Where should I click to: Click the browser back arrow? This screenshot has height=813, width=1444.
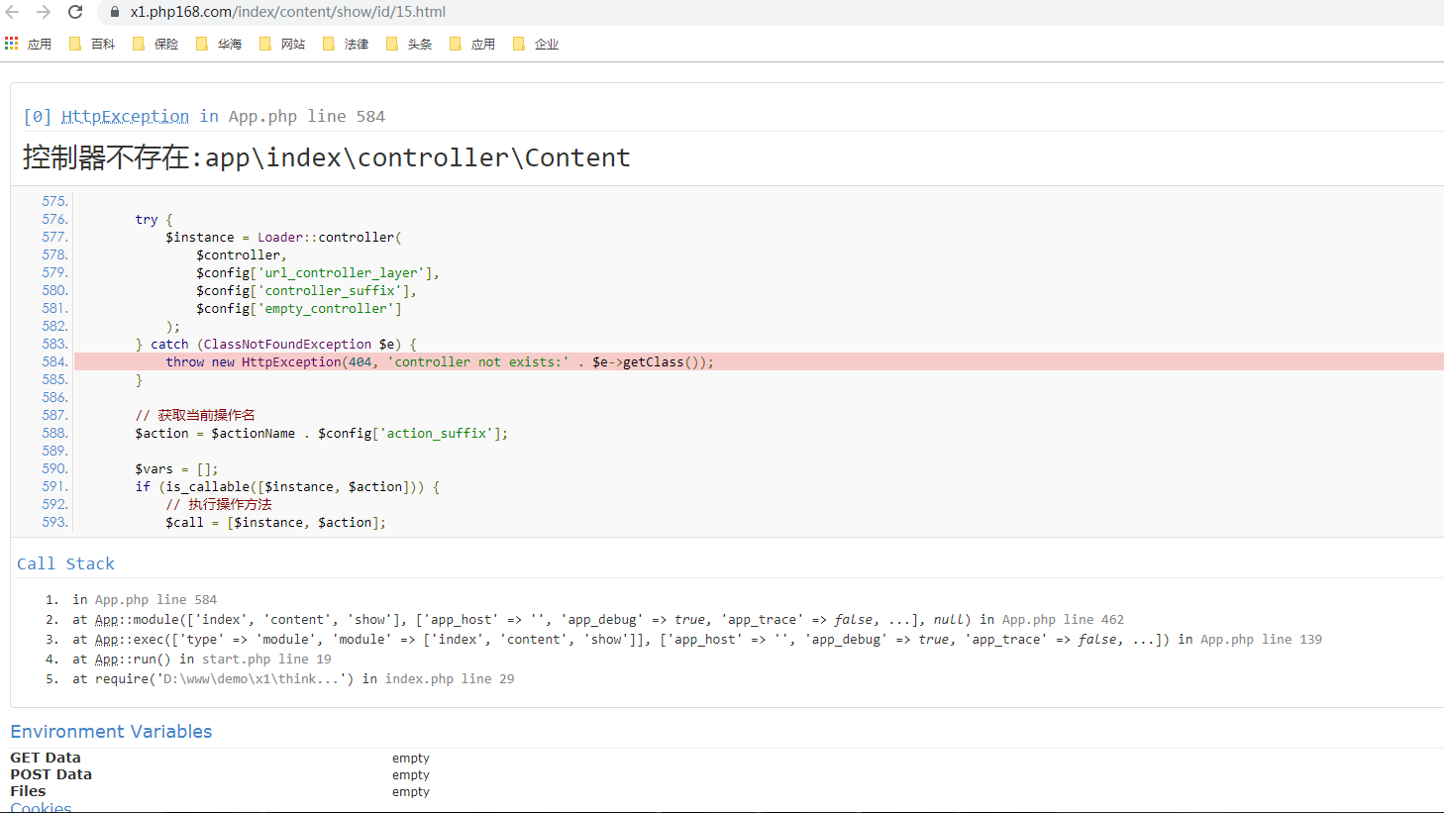[x=13, y=12]
